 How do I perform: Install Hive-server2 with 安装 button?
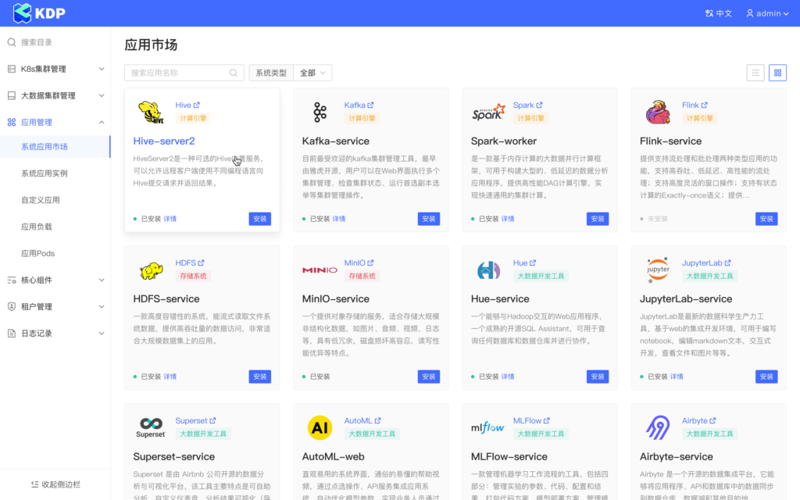pos(259,219)
